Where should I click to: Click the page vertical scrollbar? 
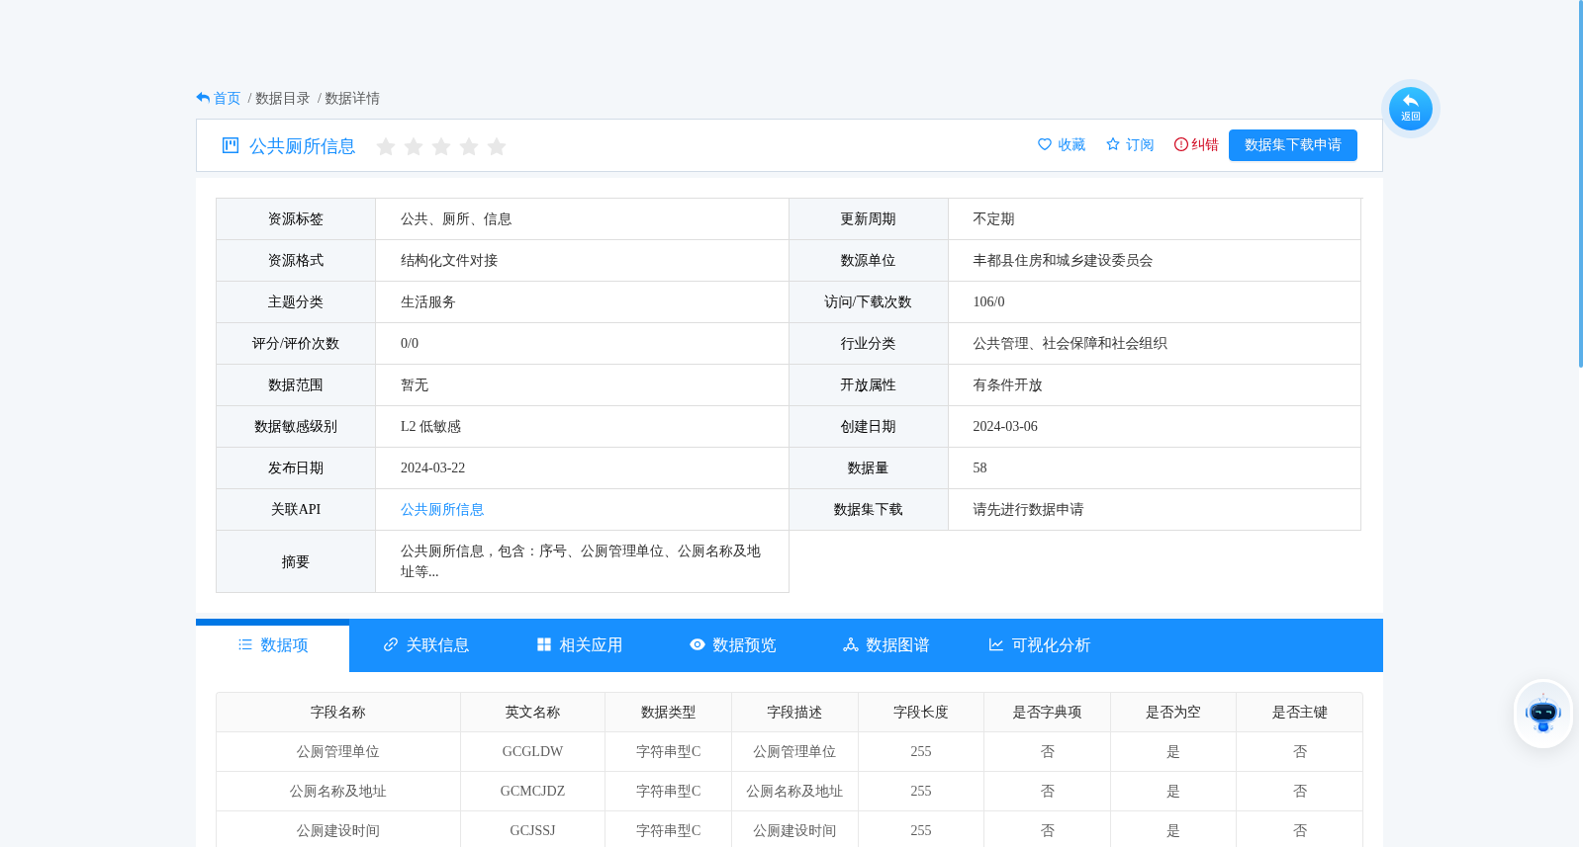(x=1580, y=183)
